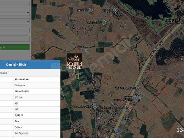Click the Listesi tab header
The height and width of the screenshot is (138, 184).
tap(4, 73)
